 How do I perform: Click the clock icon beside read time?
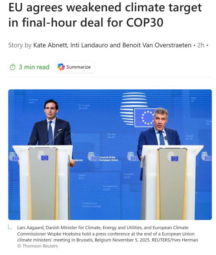click(12, 67)
